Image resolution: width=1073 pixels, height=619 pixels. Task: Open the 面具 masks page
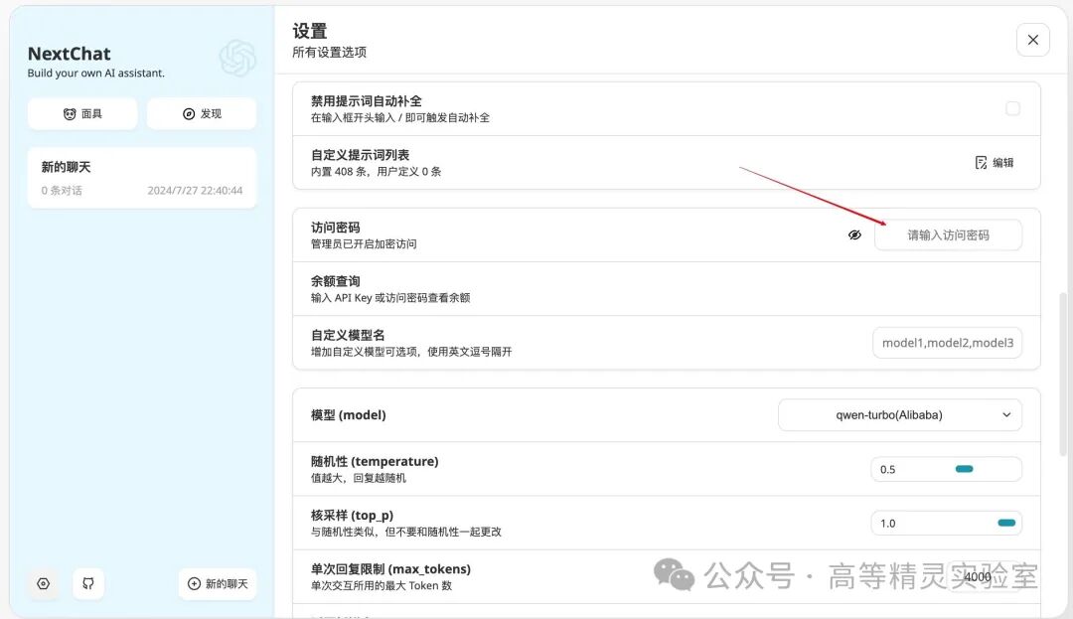[x=82, y=113]
